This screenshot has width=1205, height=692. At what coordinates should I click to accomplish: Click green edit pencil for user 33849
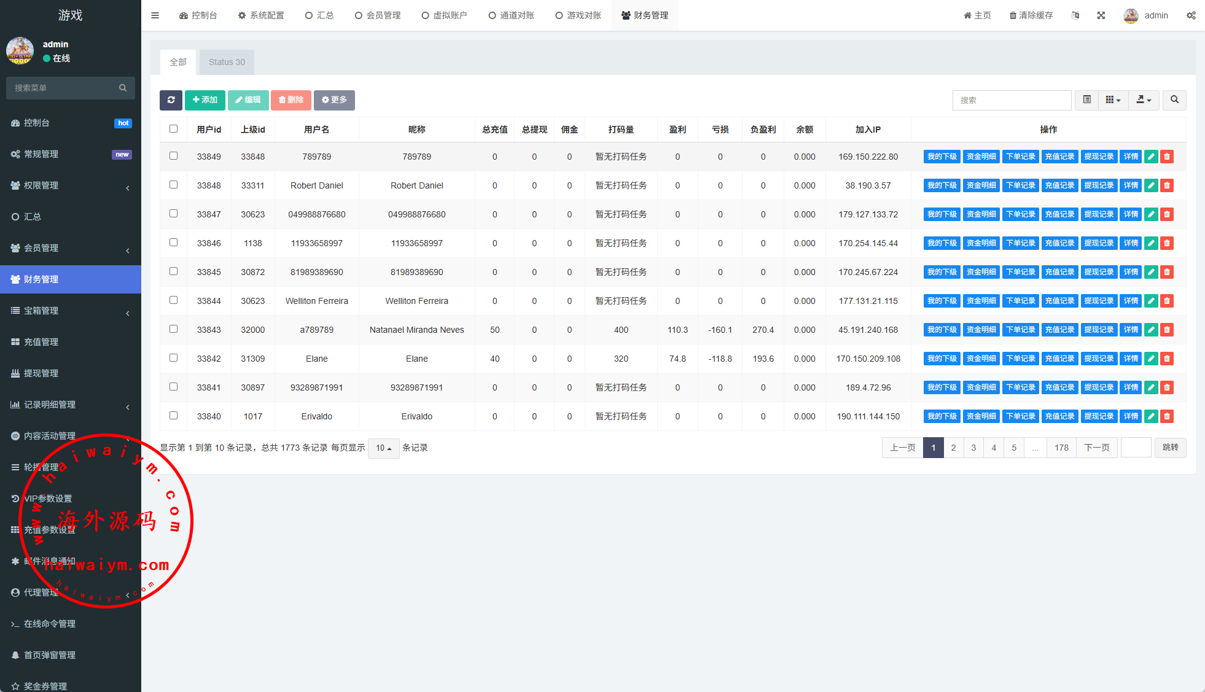pos(1151,157)
